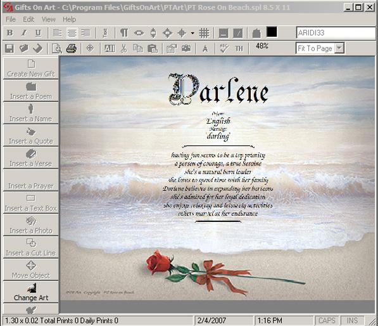Image resolution: width=378 pixels, height=326 pixels.
Task: Open the Fit To Page dropdown
Action: click(x=339, y=48)
